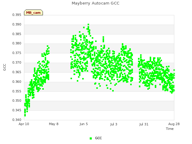Click the Aug 28 x-axis label
The height and width of the screenshot is (144, 192).
tap(174, 124)
